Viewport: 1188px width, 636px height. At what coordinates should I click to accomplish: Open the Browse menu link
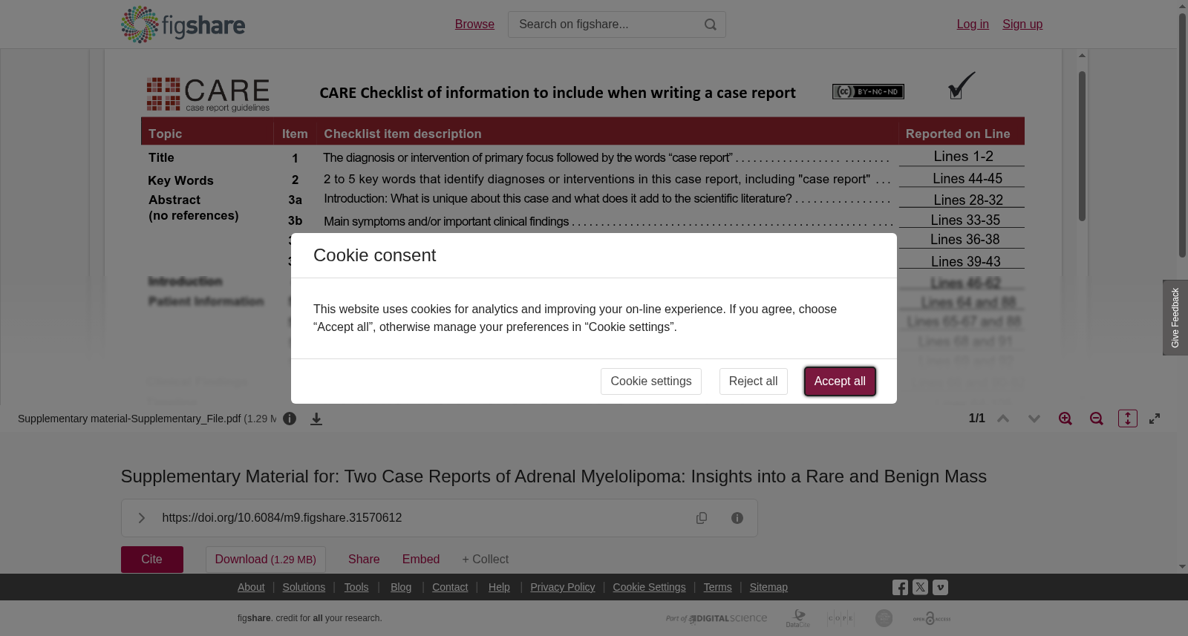pyautogui.click(x=474, y=24)
